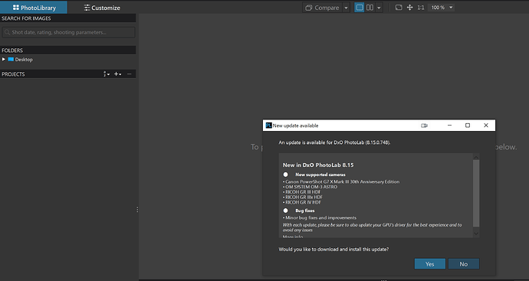Click the RICOH GR IV HDF line
Image resolution: width=529 pixels, height=281 pixels.
click(302, 202)
